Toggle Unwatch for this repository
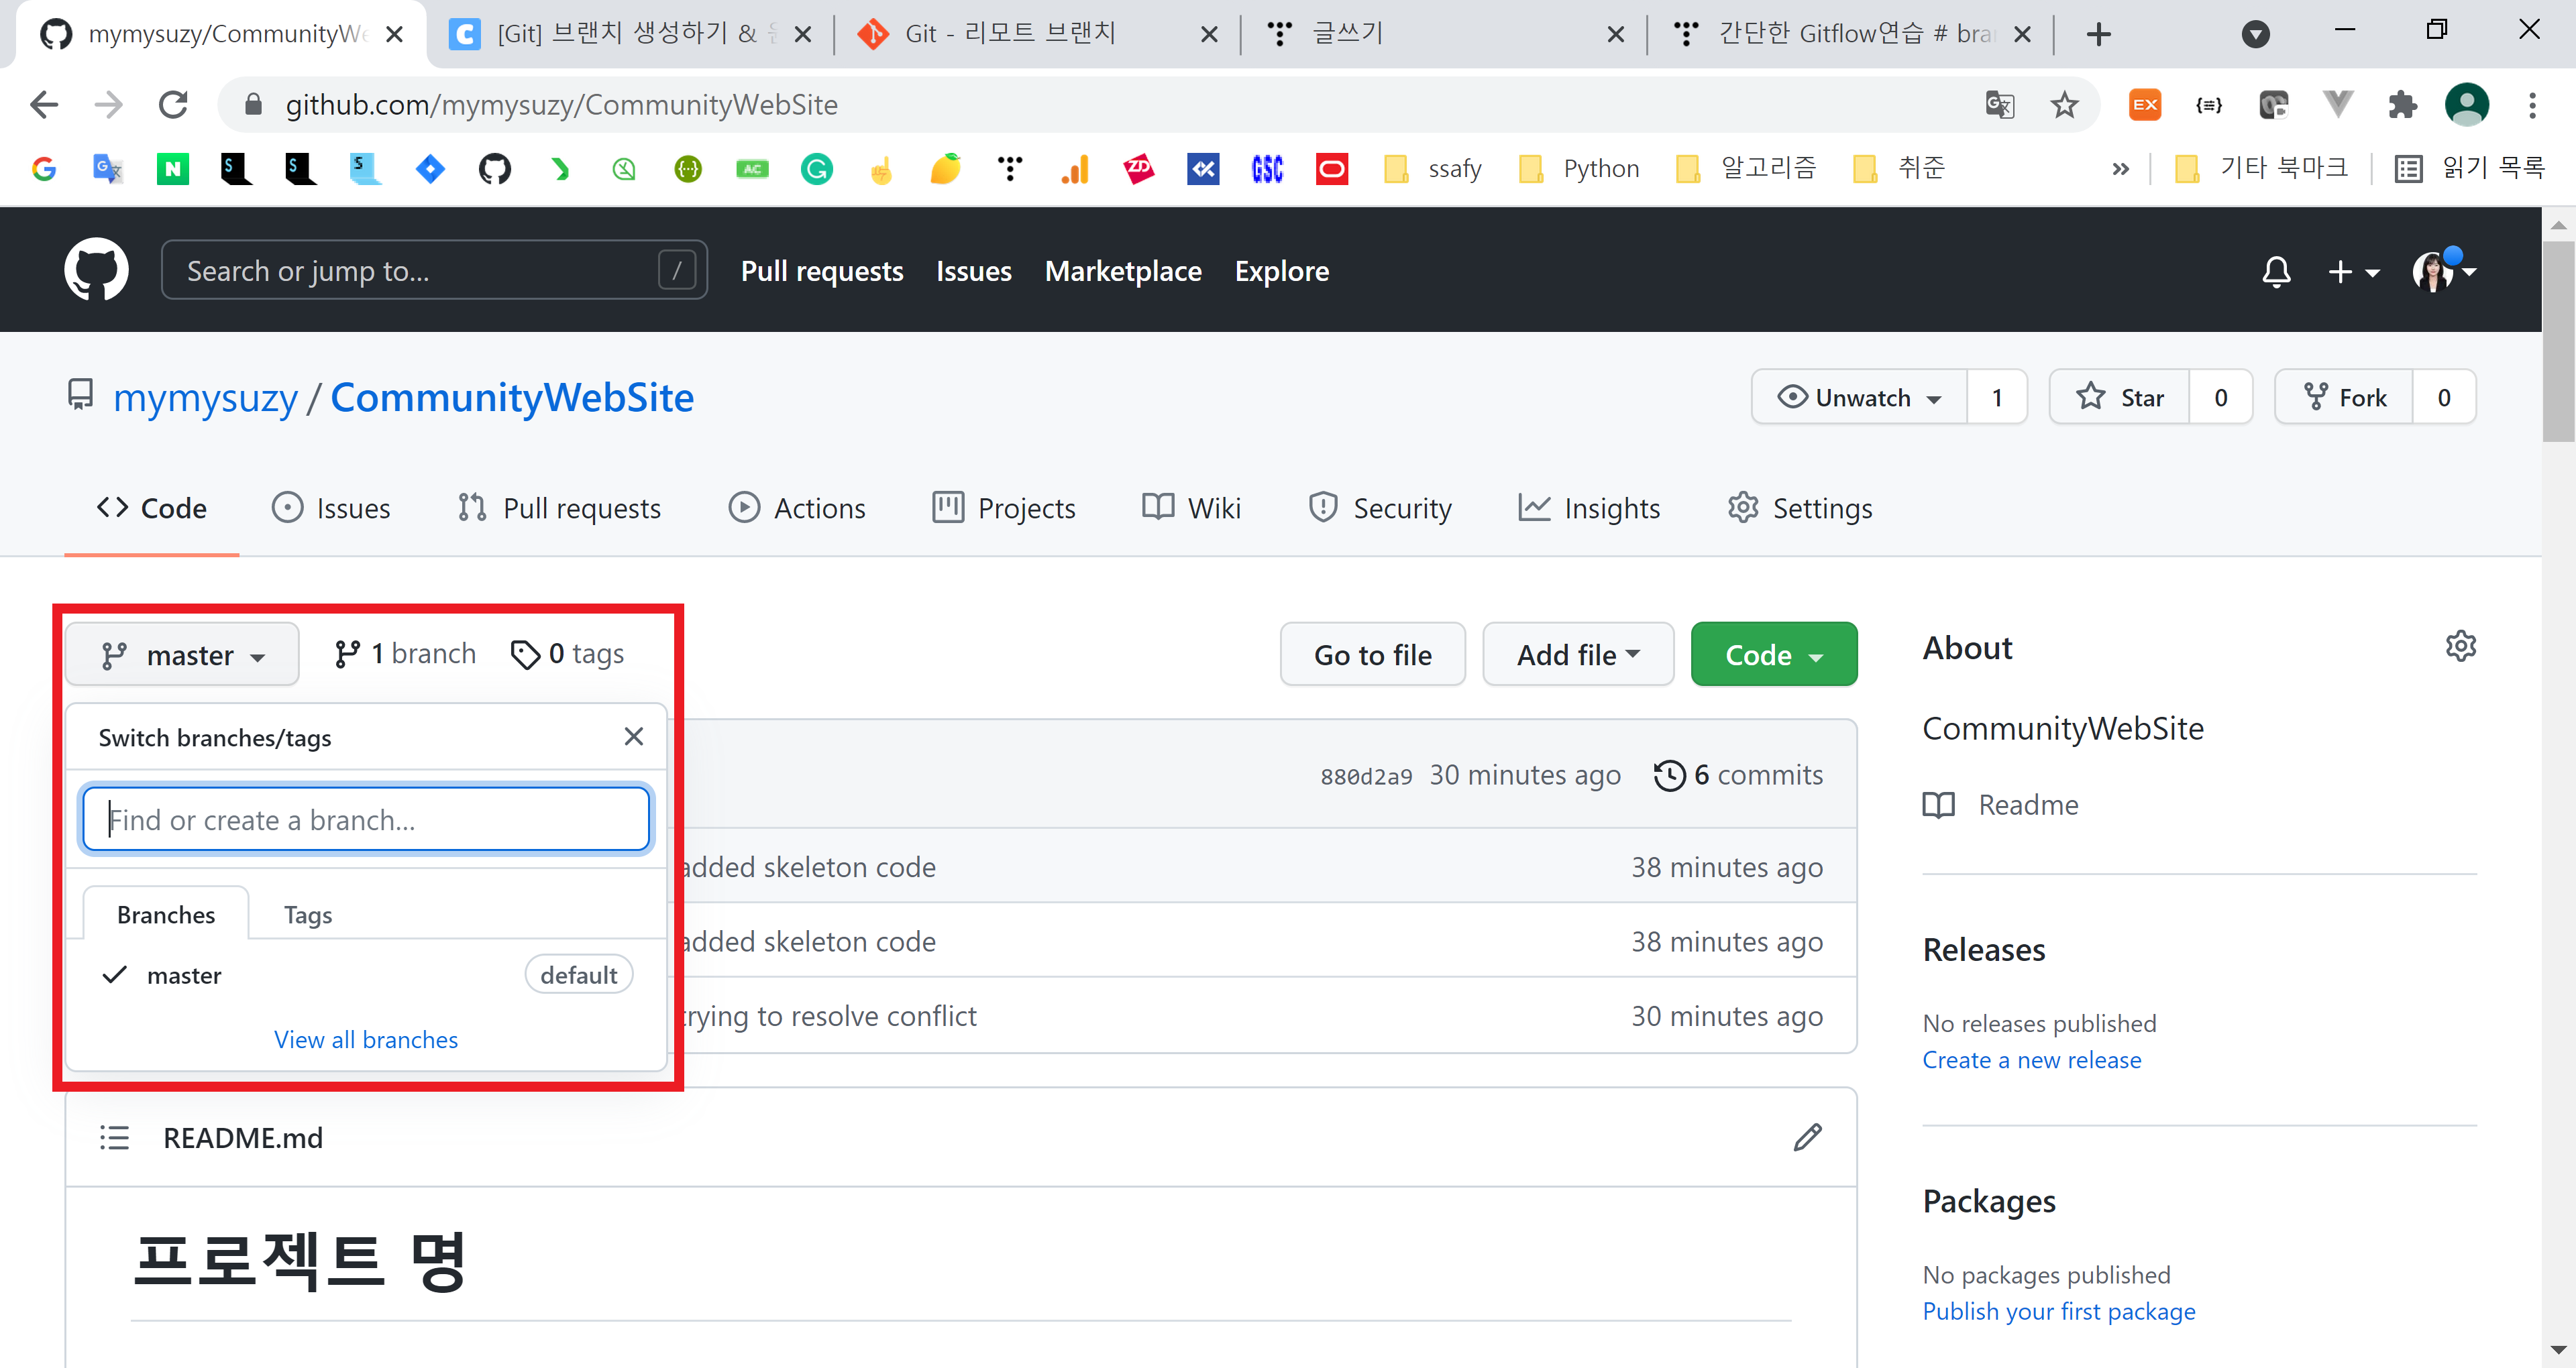 [x=1859, y=398]
